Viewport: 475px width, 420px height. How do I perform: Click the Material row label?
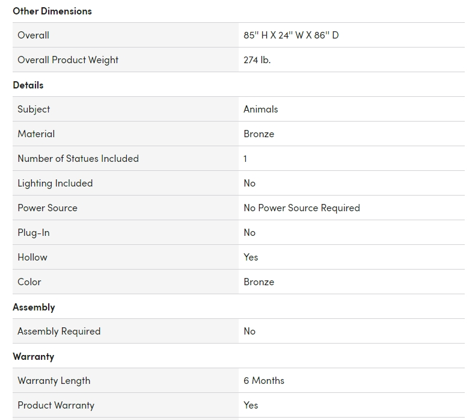click(x=36, y=134)
